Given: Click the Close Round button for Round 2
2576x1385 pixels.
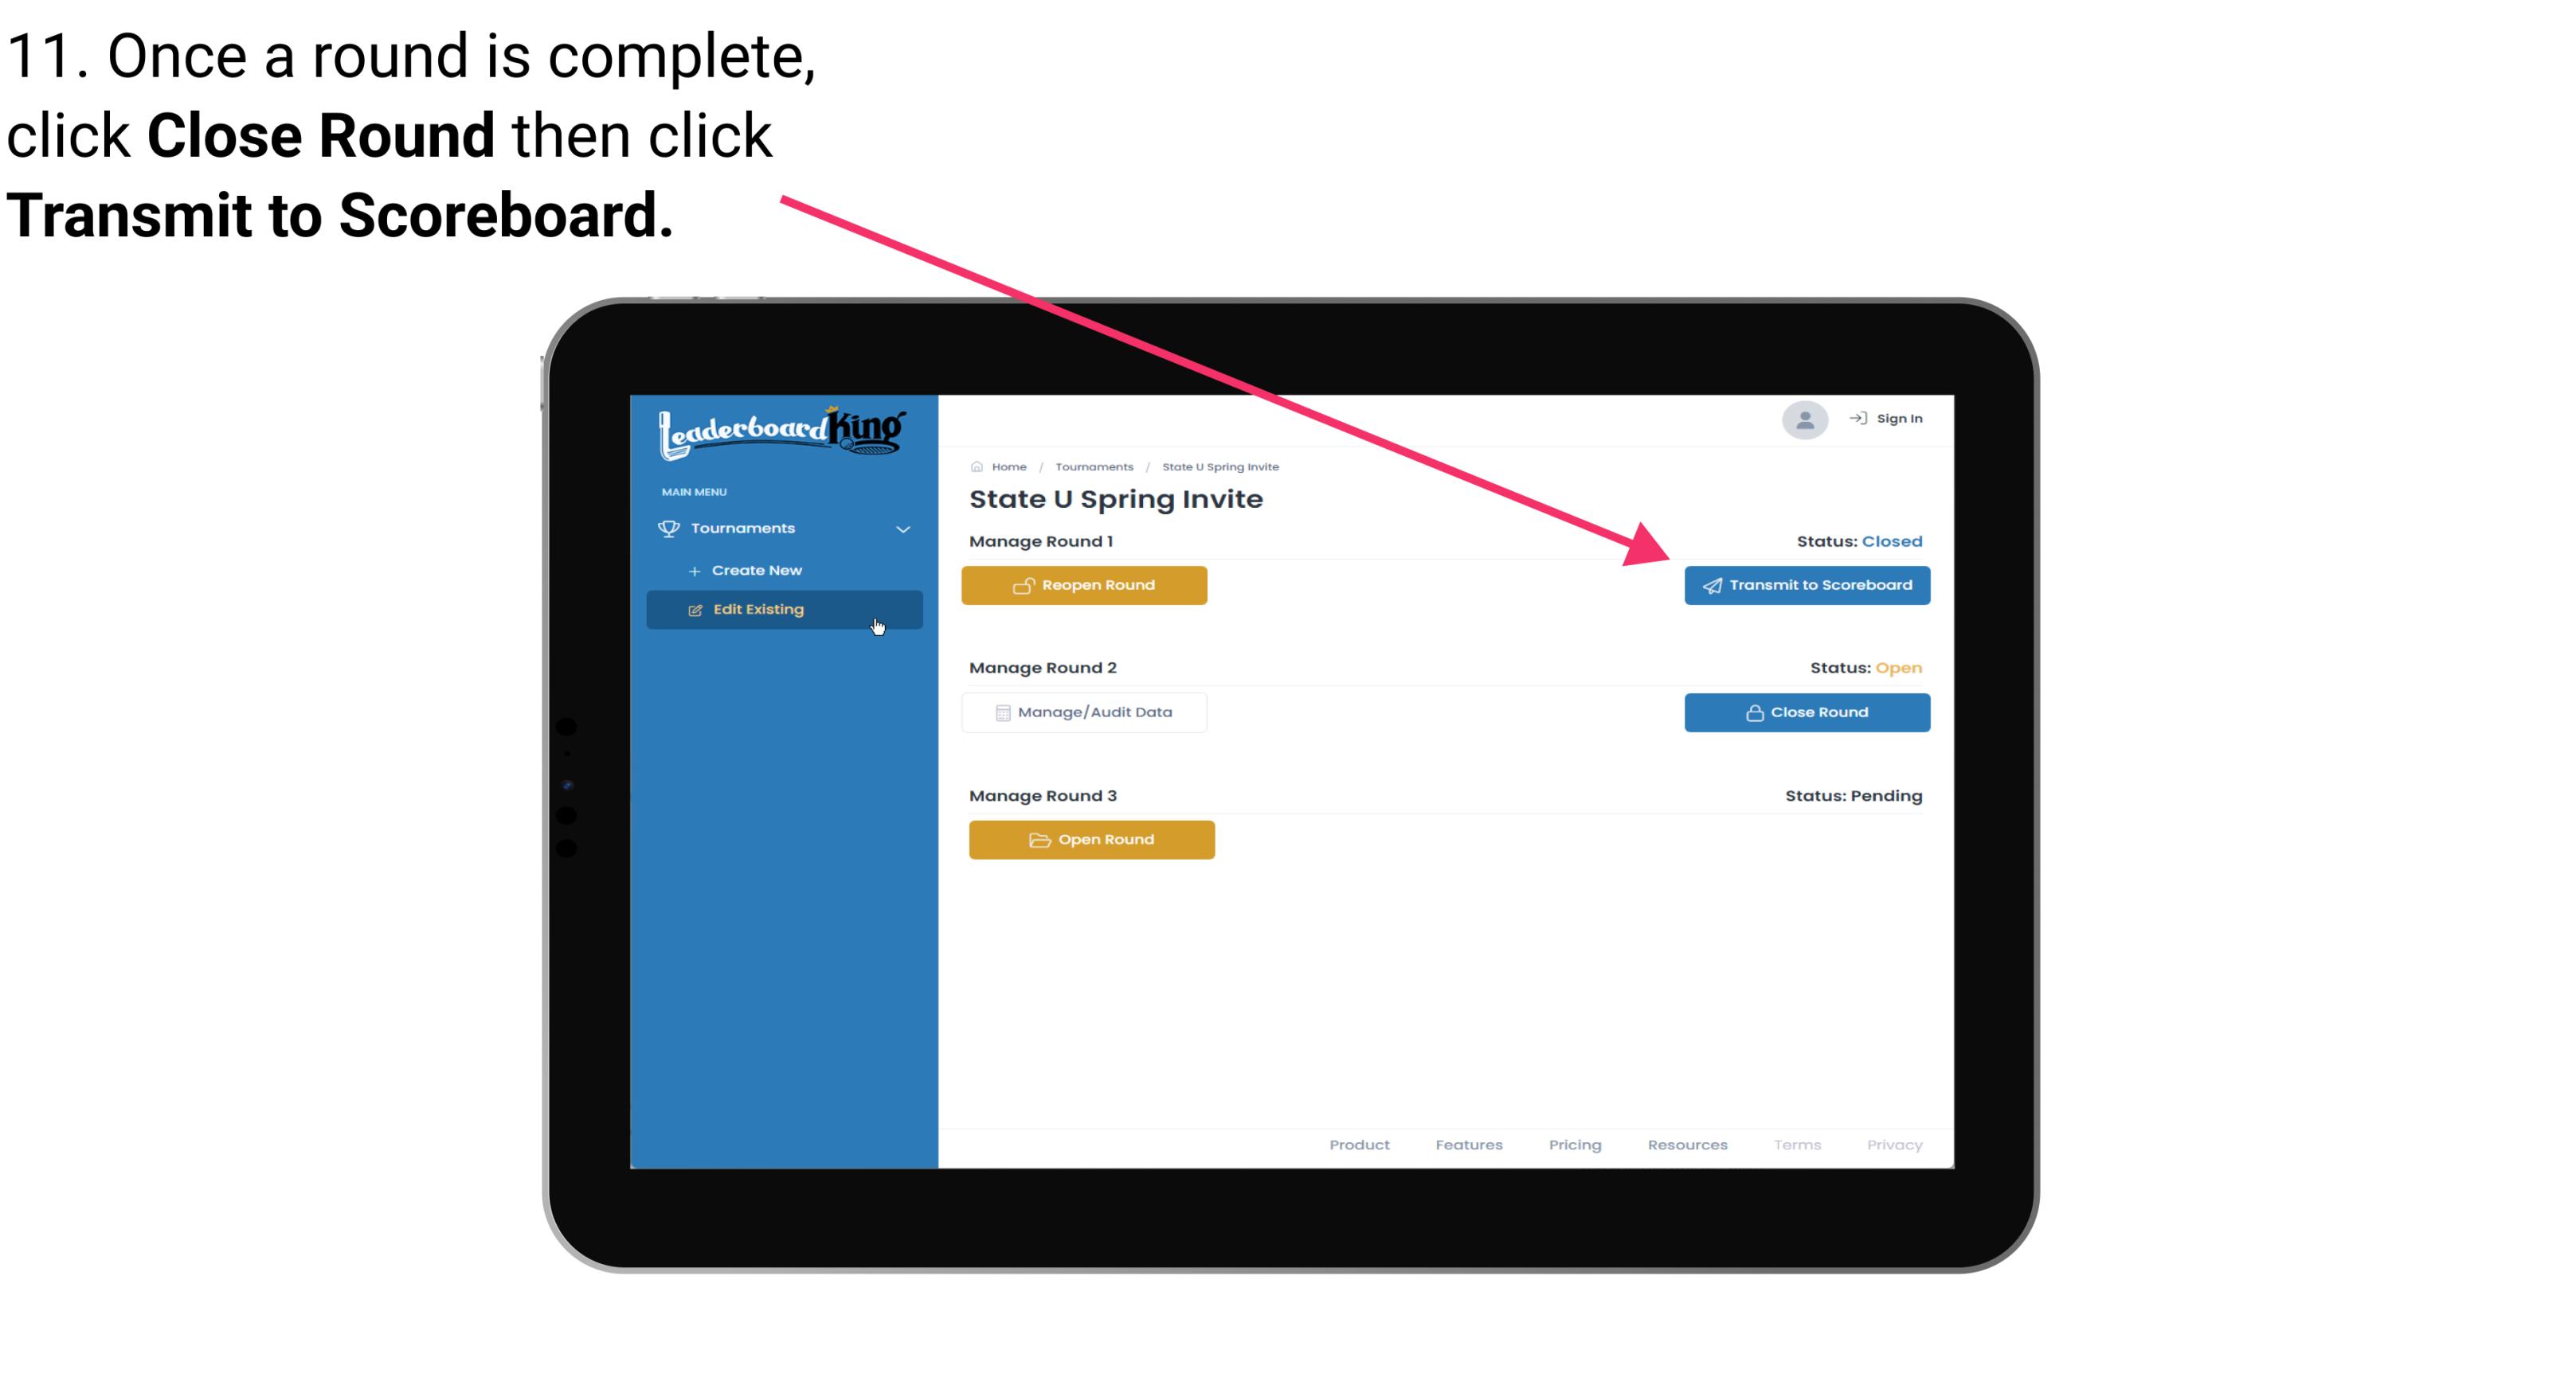Looking at the screenshot, I should [1808, 712].
